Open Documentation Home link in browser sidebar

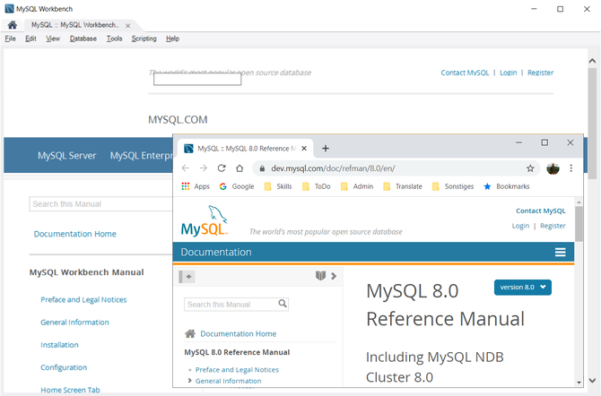click(x=238, y=334)
